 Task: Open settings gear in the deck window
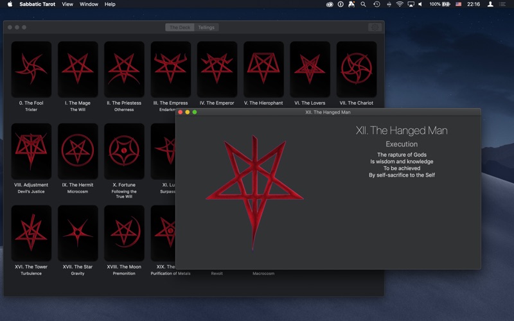pos(375,27)
